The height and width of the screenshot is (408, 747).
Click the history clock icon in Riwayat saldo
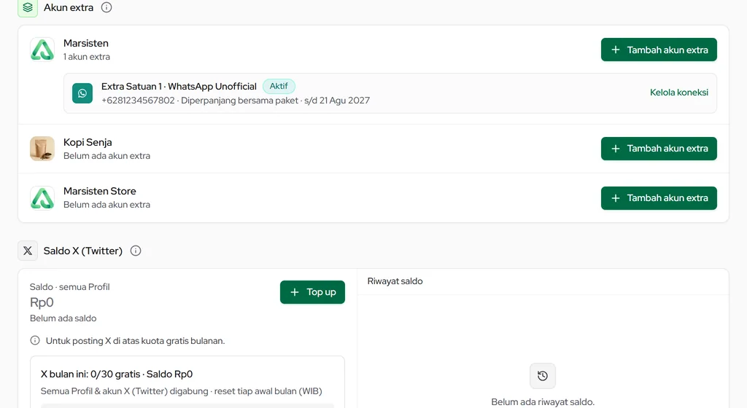pyautogui.click(x=543, y=376)
